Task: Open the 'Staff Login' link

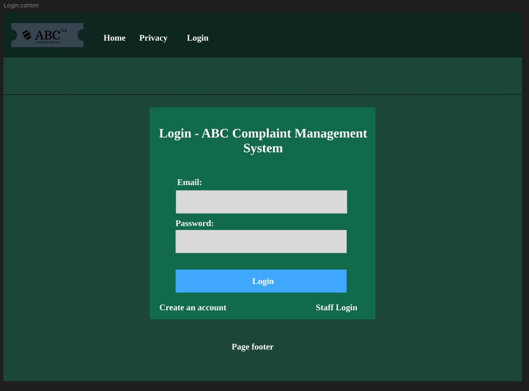Action: pyautogui.click(x=336, y=308)
